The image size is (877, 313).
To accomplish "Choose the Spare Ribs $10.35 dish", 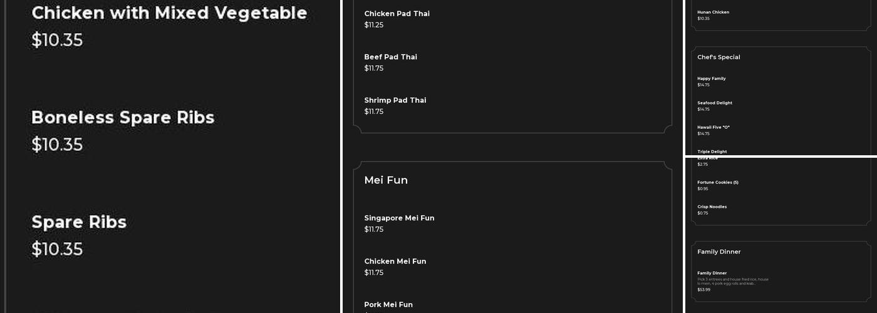I will pos(79,222).
